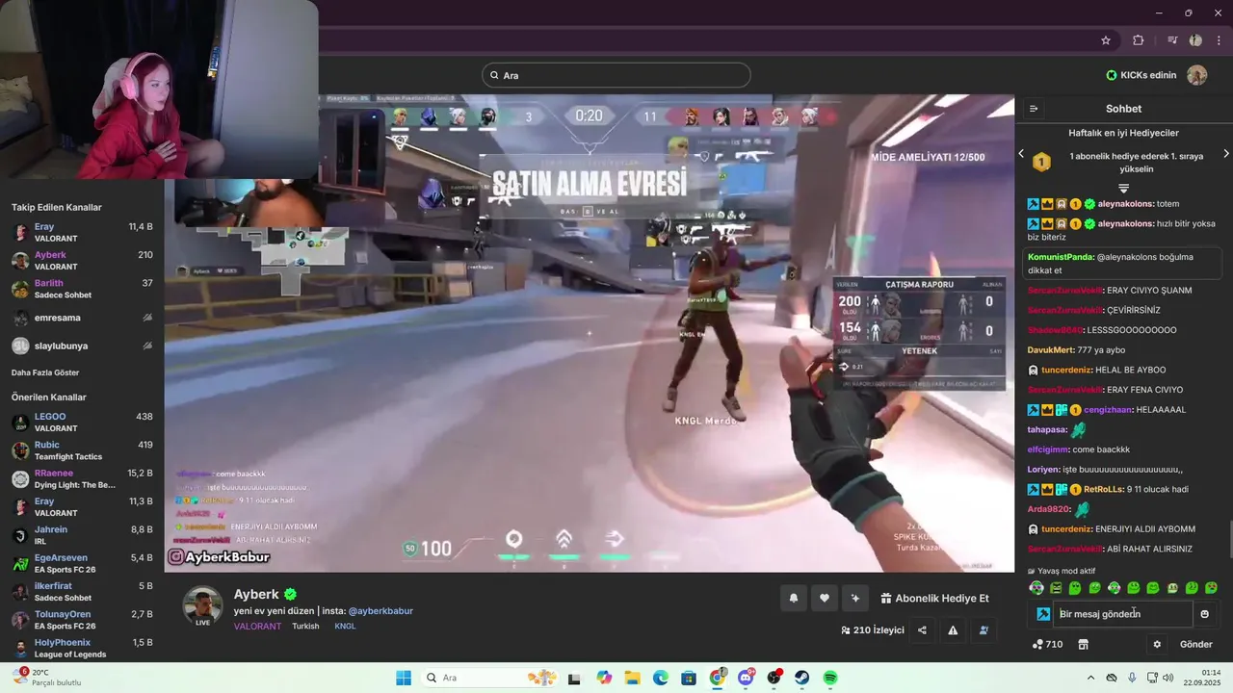Open recommended Eray channel 11,3 B
This screenshot has width=1233, height=693.
pos(82,507)
